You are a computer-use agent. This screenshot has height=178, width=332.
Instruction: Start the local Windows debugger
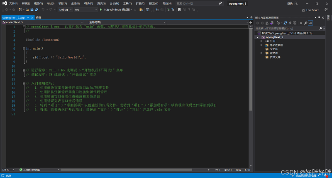click(x=116, y=10)
